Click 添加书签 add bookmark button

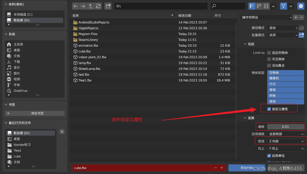[x=35, y=113]
